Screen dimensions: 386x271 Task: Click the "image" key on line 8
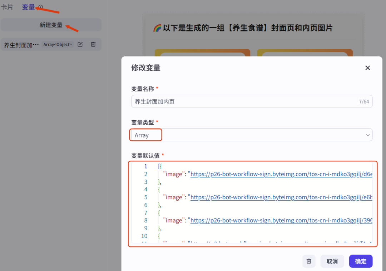click(174, 220)
